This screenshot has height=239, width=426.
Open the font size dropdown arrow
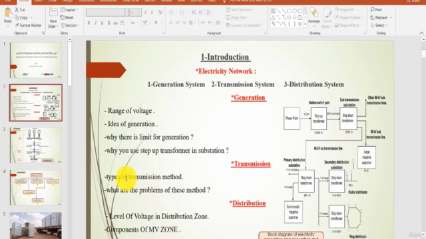click(139, 12)
